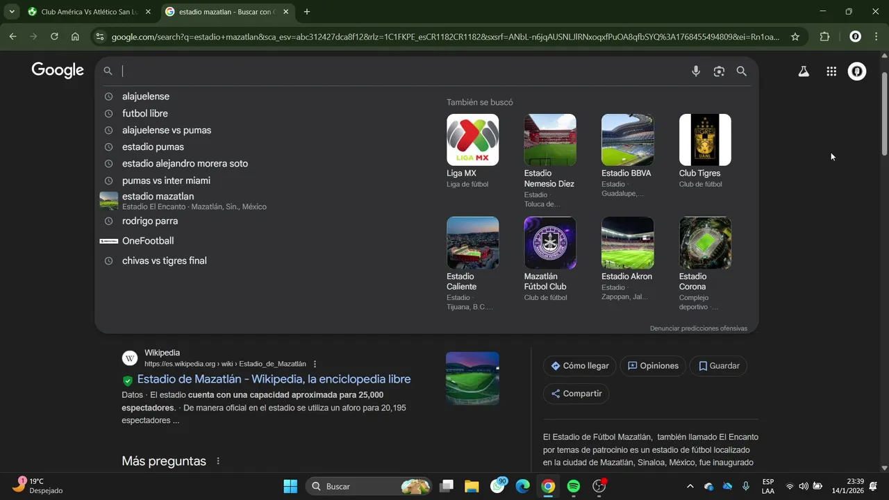
Task: Switch to Club América Vs Atlético San Luis tab
Action: click(90, 12)
